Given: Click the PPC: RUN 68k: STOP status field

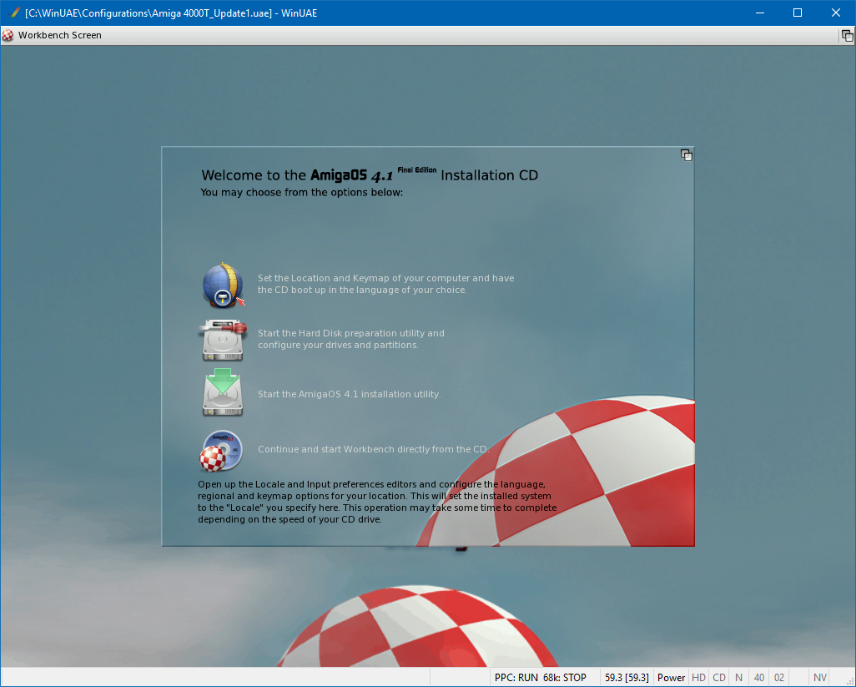Looking at the screenshot, I should [x=540, y=678].
